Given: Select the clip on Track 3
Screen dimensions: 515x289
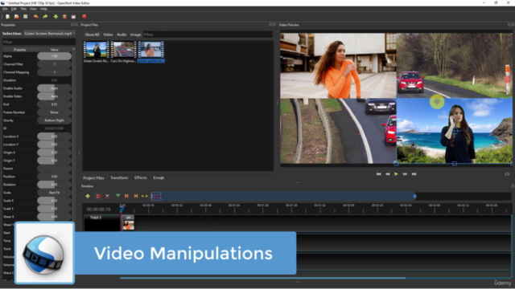Looking at the screenshot, I should click(x=129, y=223).
